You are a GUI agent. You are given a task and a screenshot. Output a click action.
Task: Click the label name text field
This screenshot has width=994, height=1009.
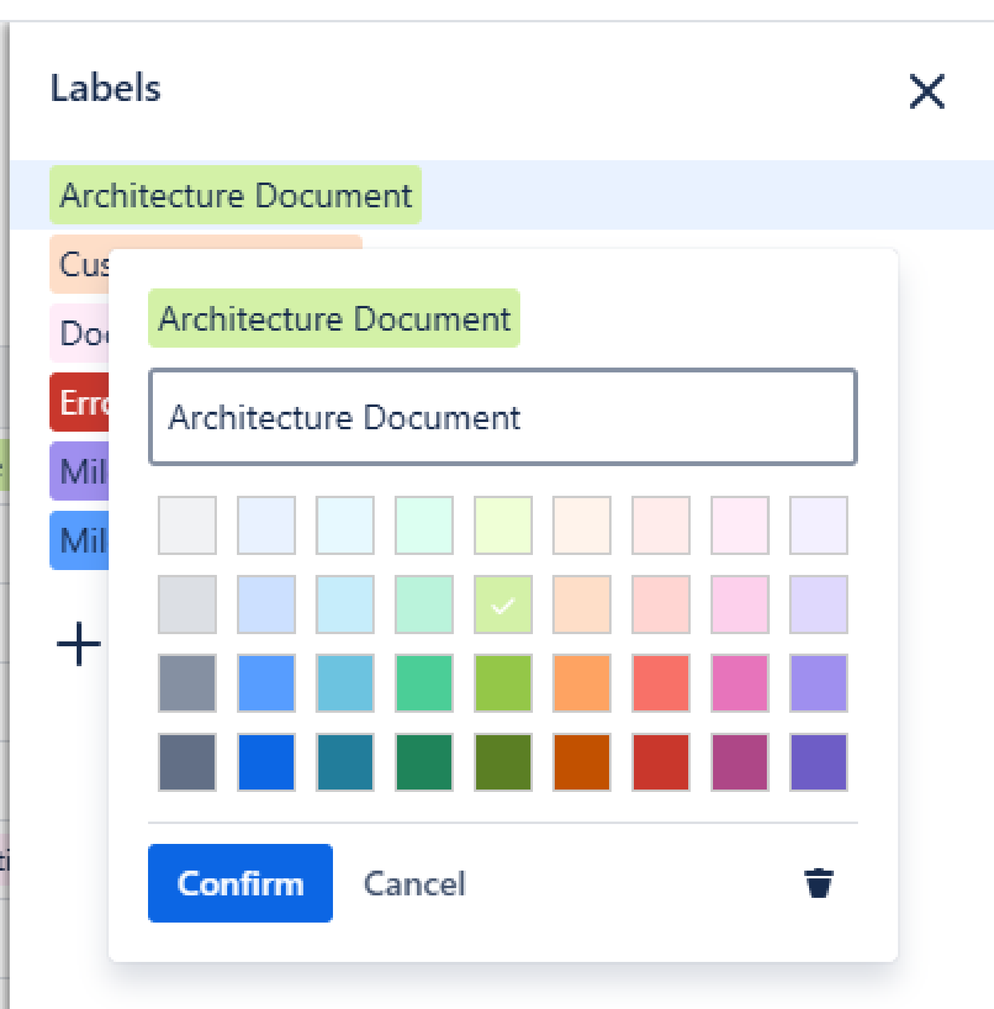(502, 417)
